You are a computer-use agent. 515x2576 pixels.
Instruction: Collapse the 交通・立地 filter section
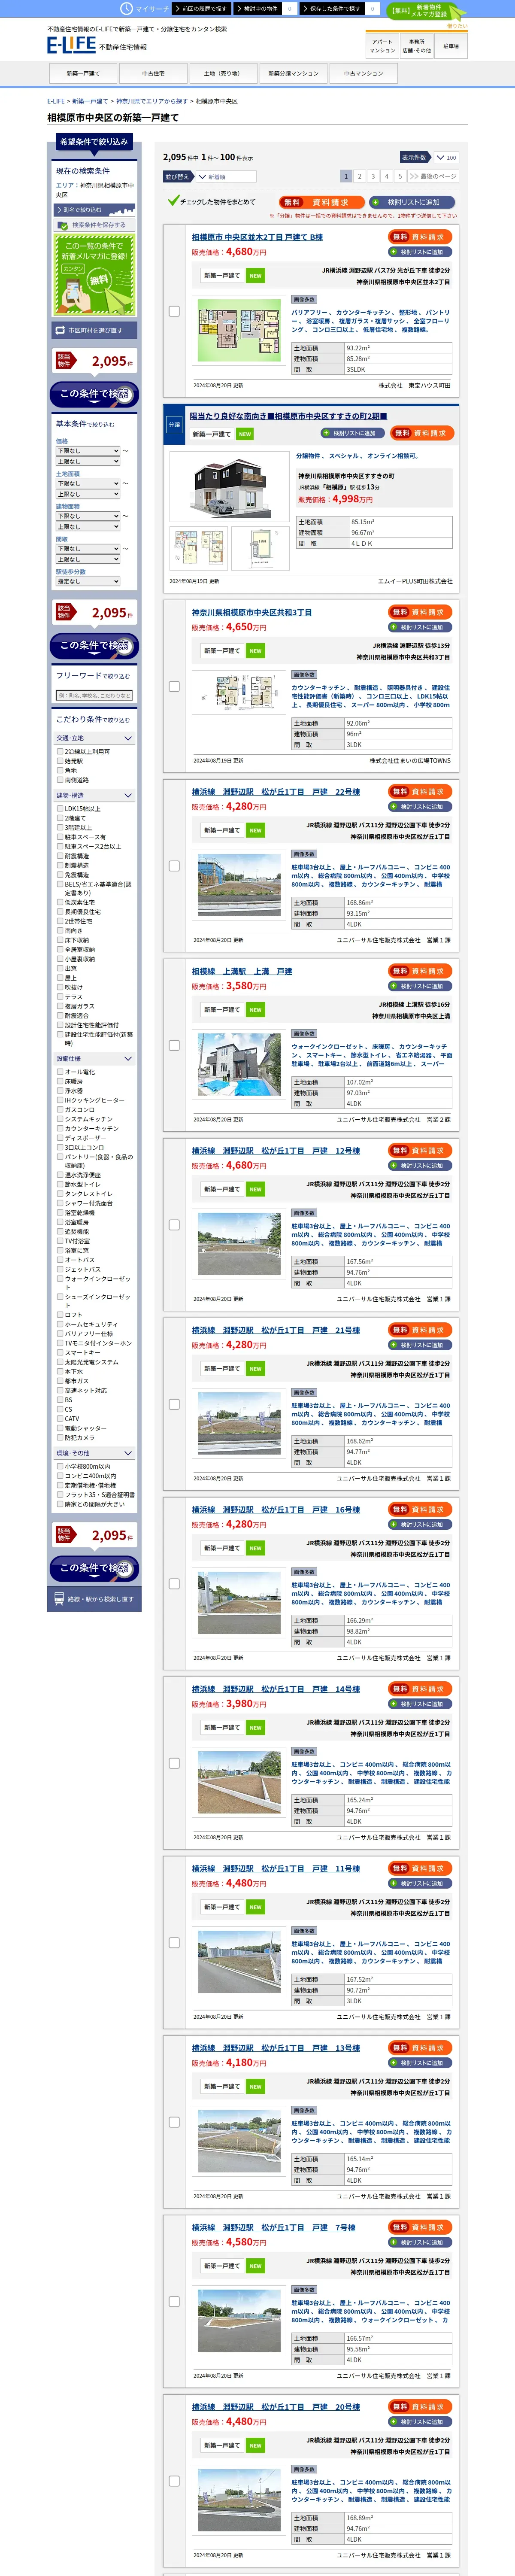pos(94,738)
